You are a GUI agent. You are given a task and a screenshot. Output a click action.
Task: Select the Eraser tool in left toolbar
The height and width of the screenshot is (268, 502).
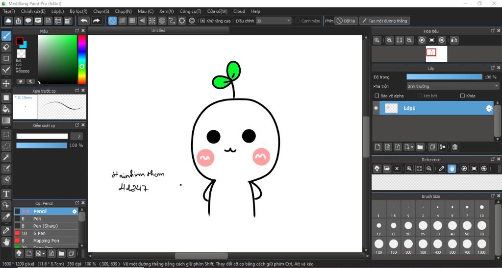tap(6, 47)
